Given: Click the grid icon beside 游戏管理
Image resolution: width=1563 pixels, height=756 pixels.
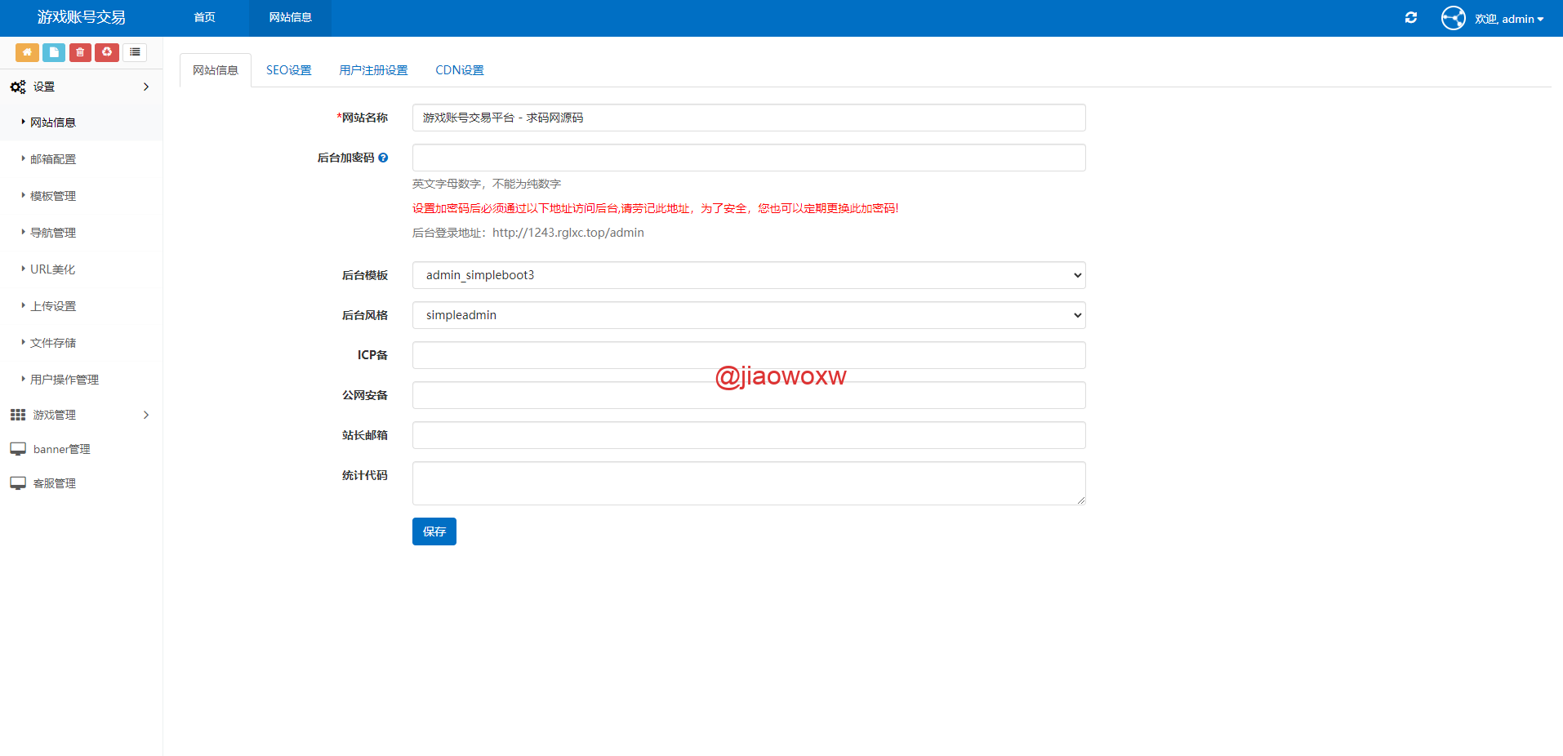Looking at the screenshot, I should click(x=18, y=415).
